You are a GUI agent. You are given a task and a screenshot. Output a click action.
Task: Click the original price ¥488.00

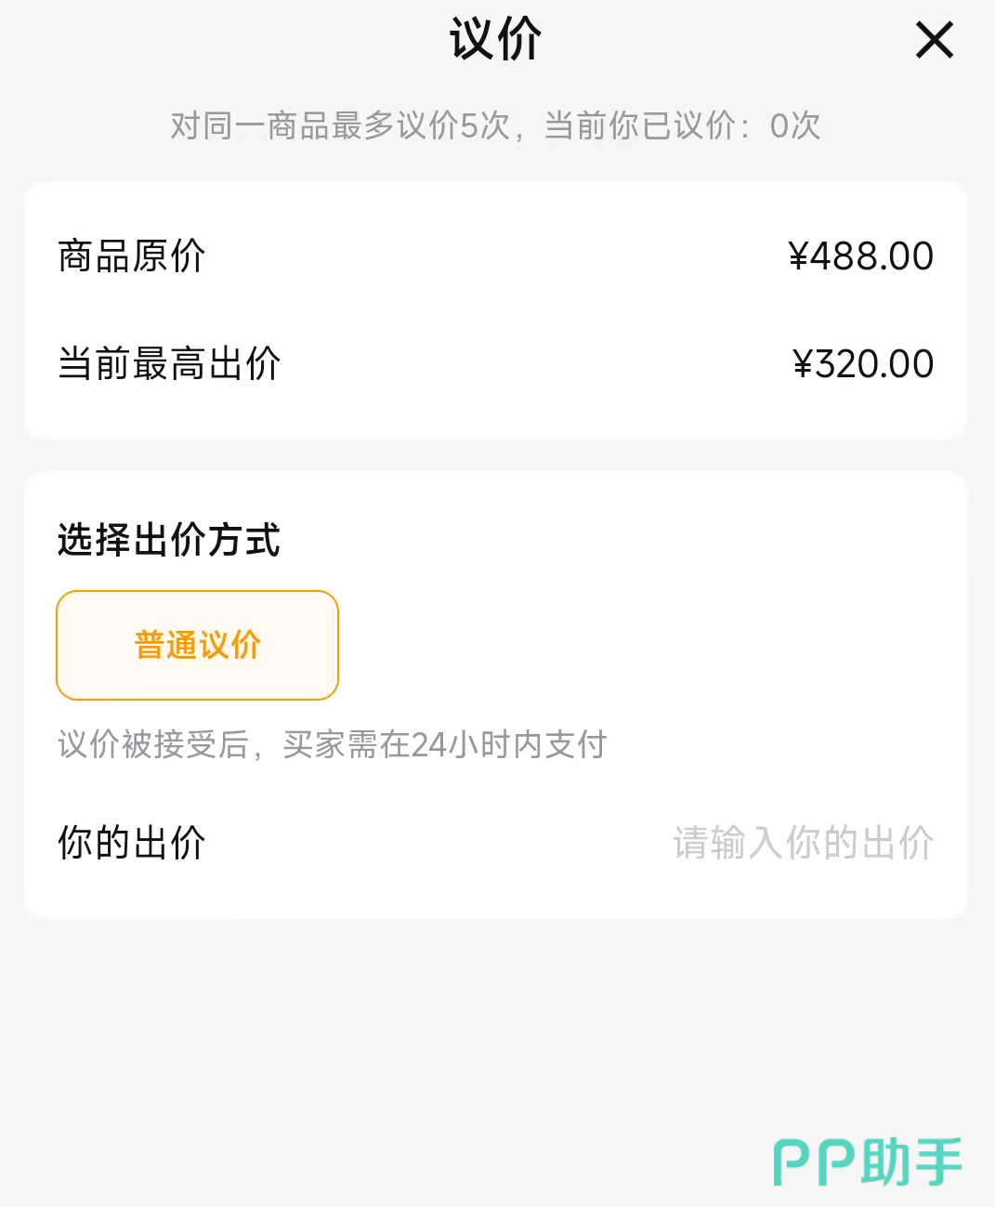tap(860, 256)
